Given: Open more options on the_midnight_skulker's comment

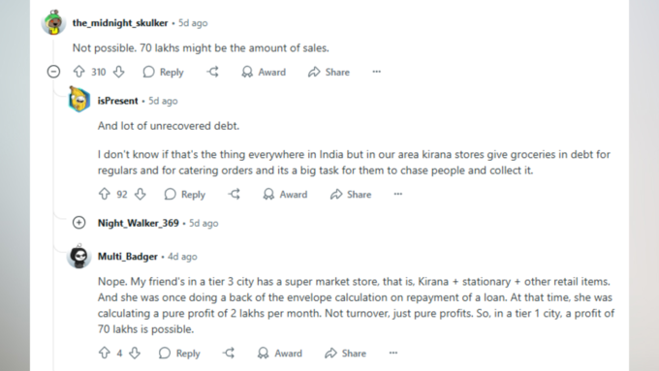Looking at the screenshot, I should pyautogui.click(x=377, y=72).
